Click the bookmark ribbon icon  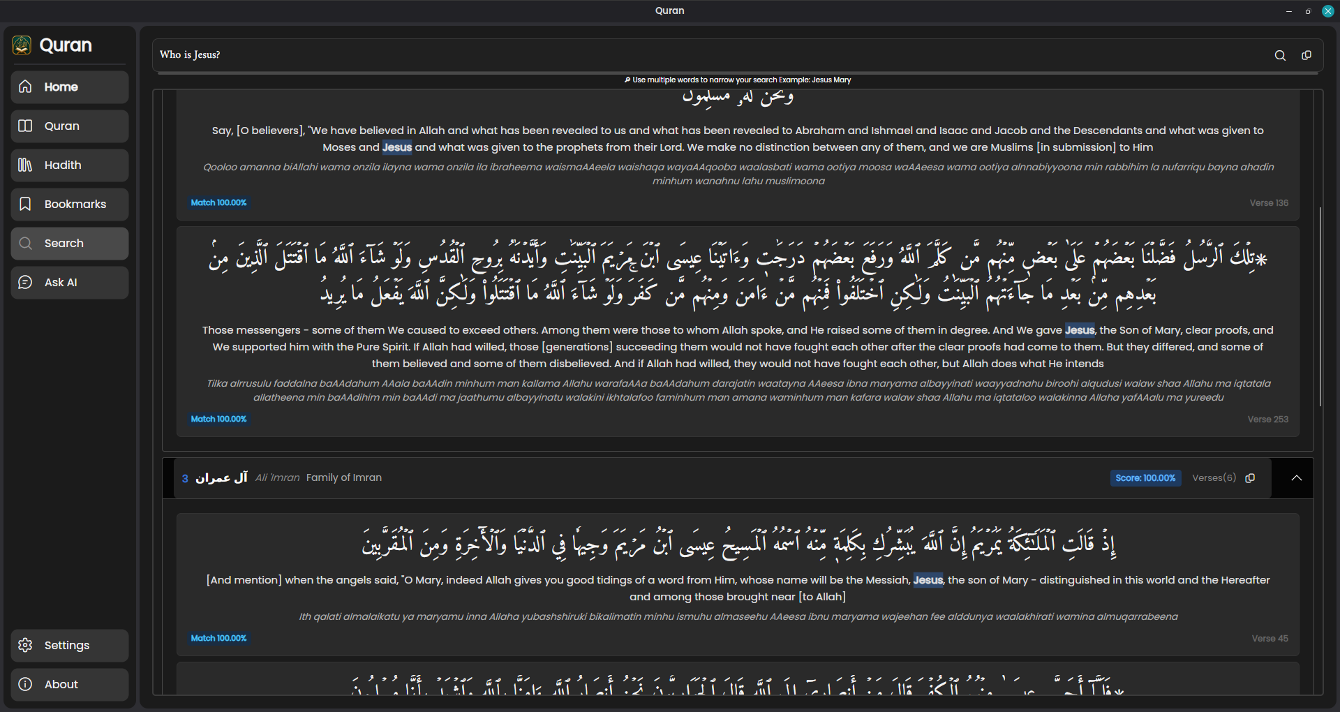pos(26,204)
